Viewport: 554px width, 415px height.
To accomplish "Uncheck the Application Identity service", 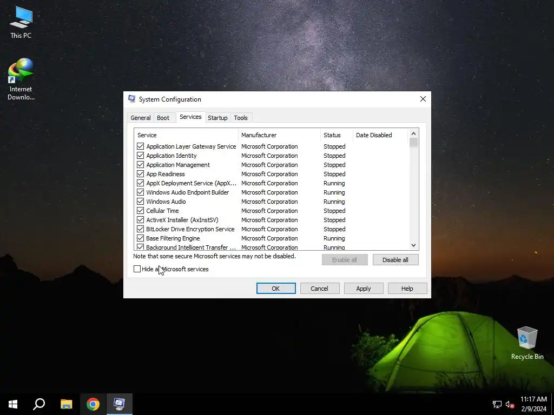I will [140, 155].
